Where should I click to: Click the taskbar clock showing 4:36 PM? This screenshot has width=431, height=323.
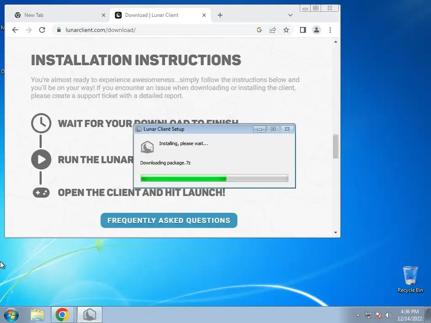click(410, 315)
